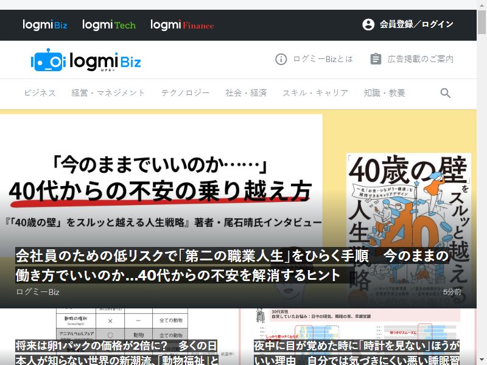Open the logmi Finance site link
The width and height of the screenshot is (487, 365).
coord(182,25)
